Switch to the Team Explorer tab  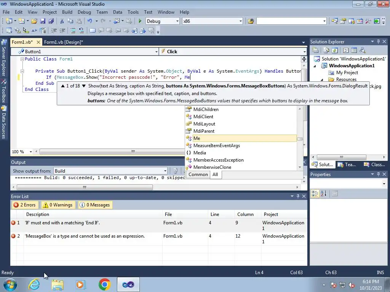347,164
